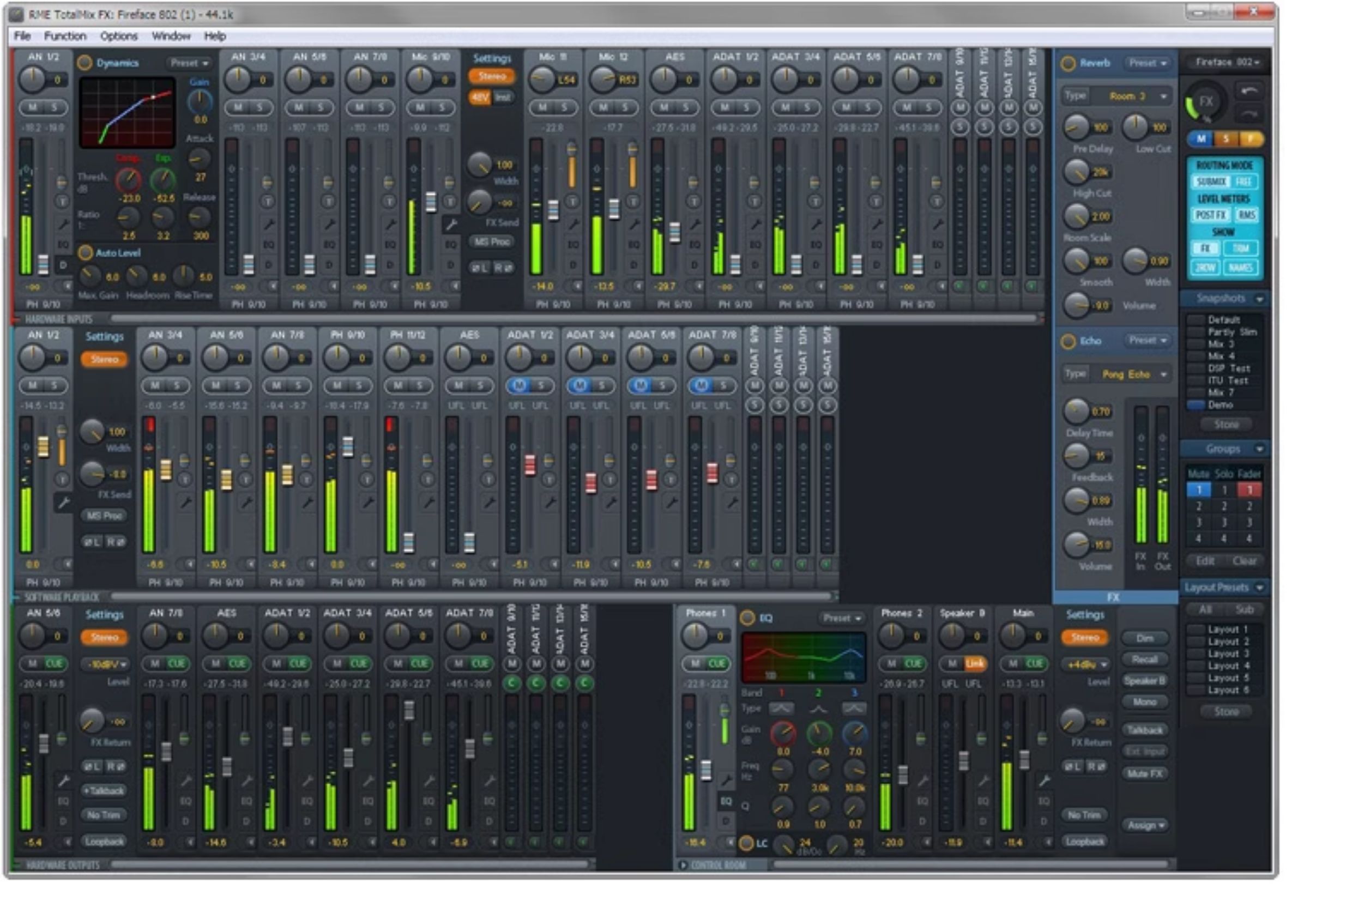Enable the Auto Level circle button
Screen dimensions: 1352x907
[86, 252]
